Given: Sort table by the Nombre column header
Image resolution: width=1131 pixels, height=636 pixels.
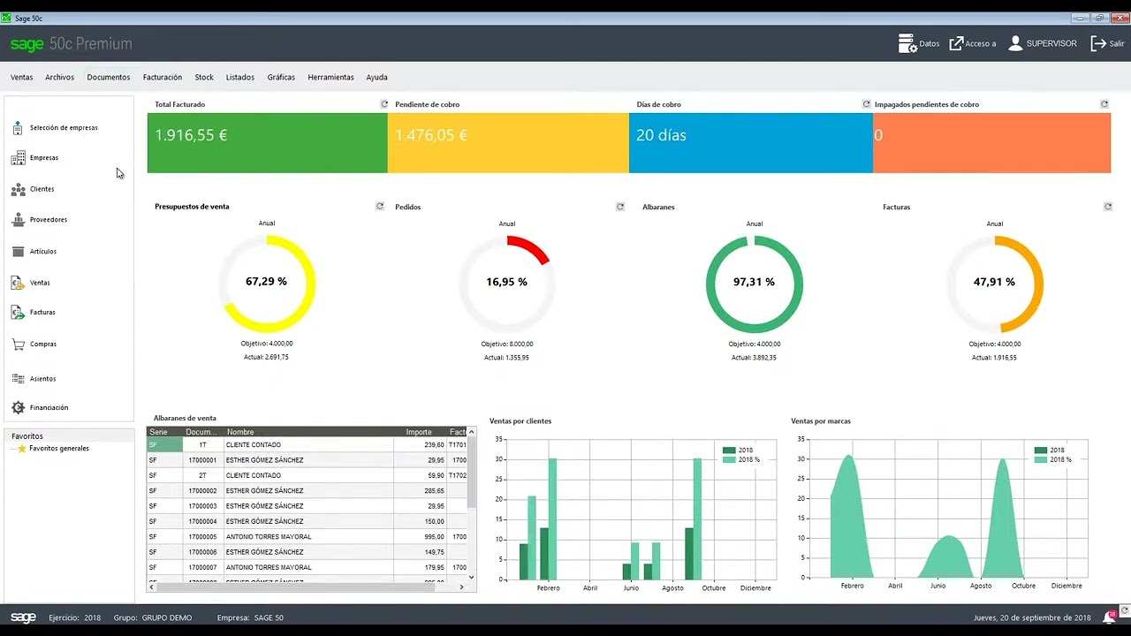Looking at the screenshot, I should point(308,432).
